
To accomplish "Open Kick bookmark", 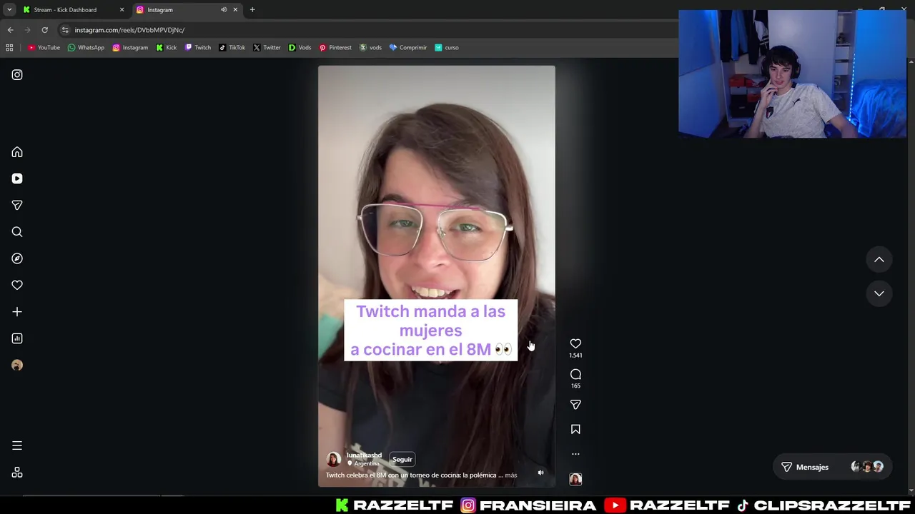I will (x=167, y=48).
